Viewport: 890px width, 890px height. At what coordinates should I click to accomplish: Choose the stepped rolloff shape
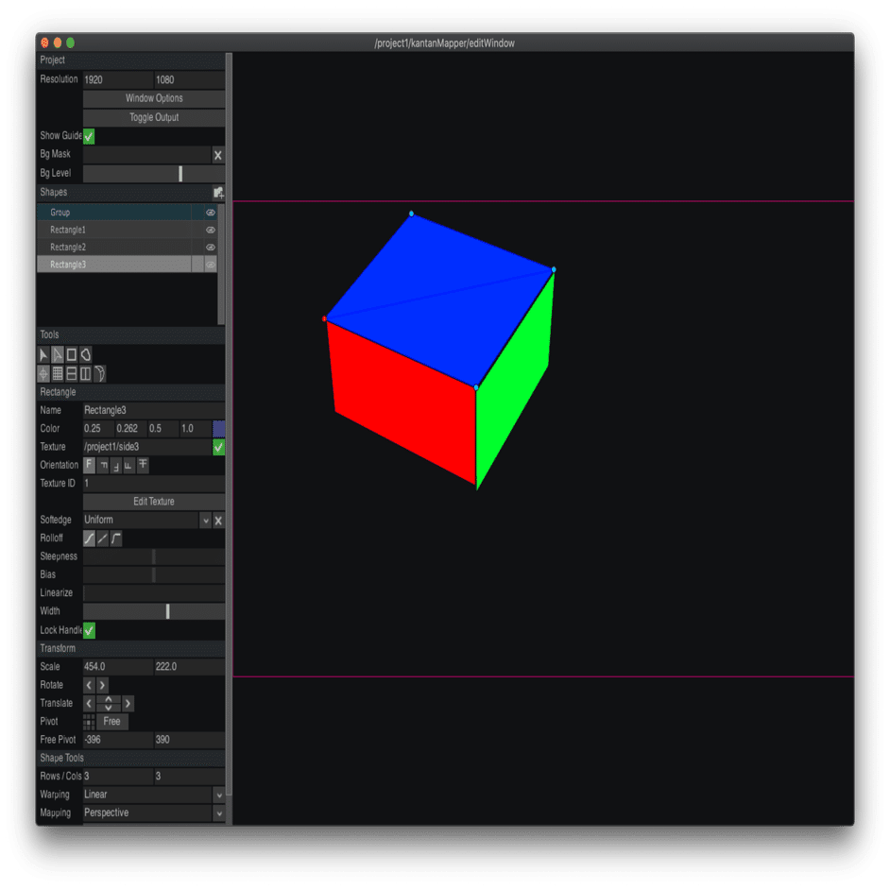point(116,539)
